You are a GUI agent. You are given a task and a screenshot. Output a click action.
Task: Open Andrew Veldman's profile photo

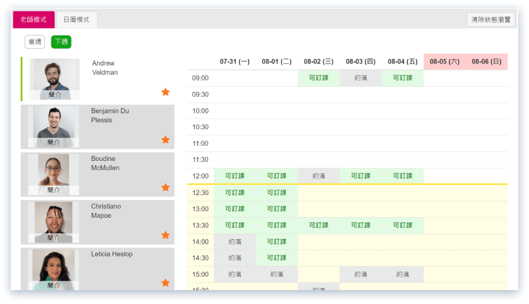(x=54, y=75)
